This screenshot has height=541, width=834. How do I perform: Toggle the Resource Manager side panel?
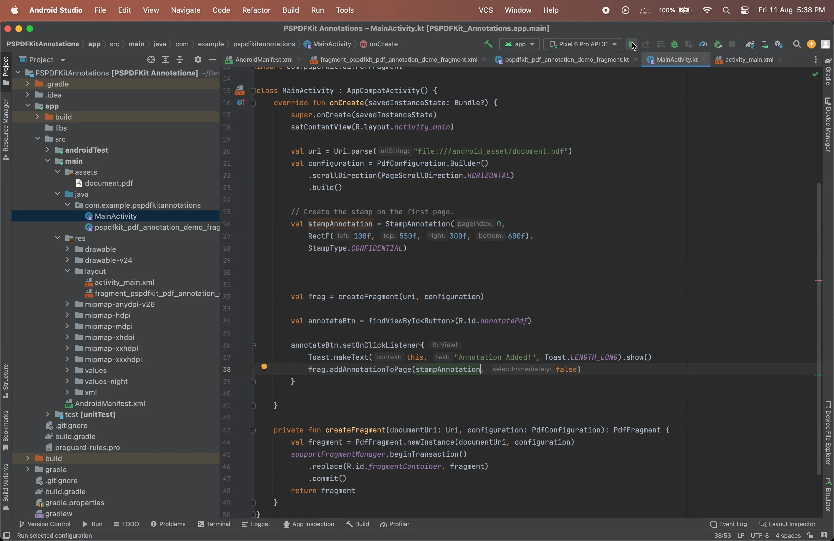(6, 129)
